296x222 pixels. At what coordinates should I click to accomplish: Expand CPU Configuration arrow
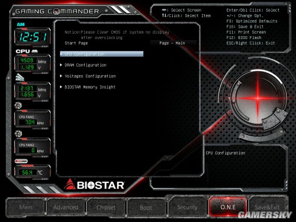tap(62, 54)
